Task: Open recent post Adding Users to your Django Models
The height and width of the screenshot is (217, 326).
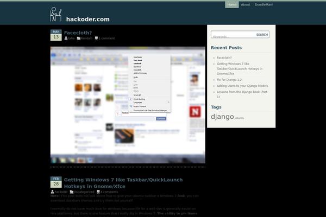Action: click(242, 86)
